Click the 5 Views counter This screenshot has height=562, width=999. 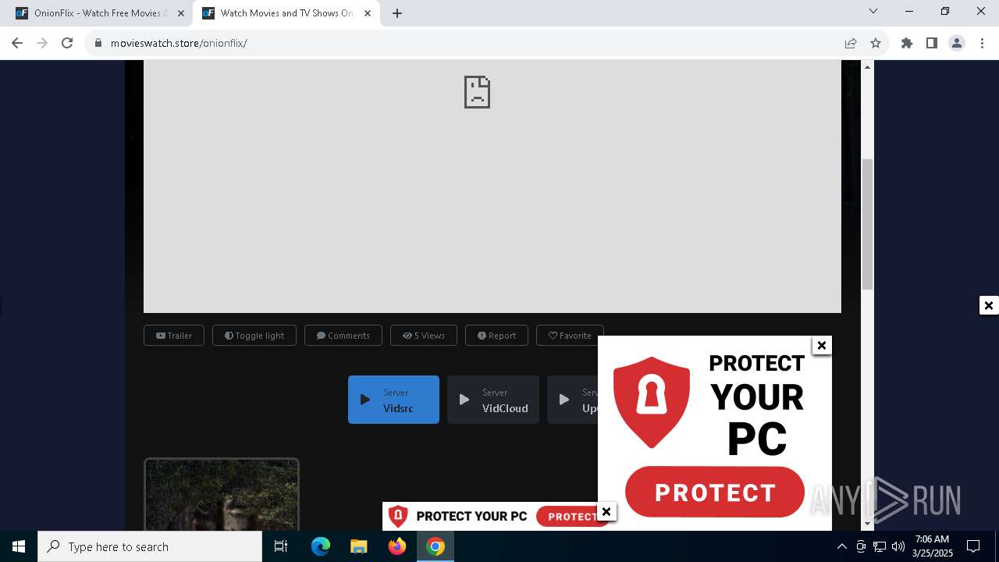pos(424,336)
